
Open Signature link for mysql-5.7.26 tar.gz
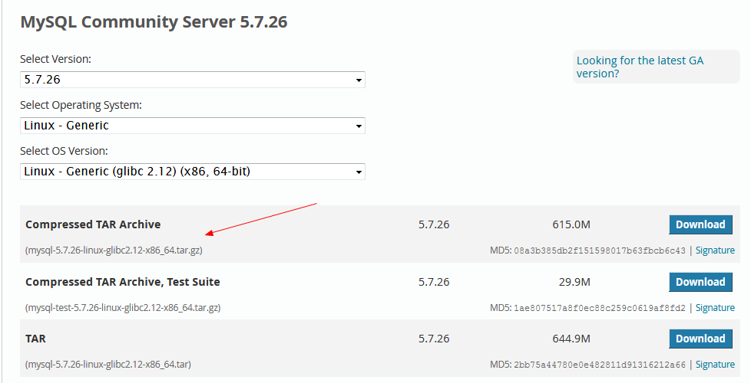pos(715,250)
